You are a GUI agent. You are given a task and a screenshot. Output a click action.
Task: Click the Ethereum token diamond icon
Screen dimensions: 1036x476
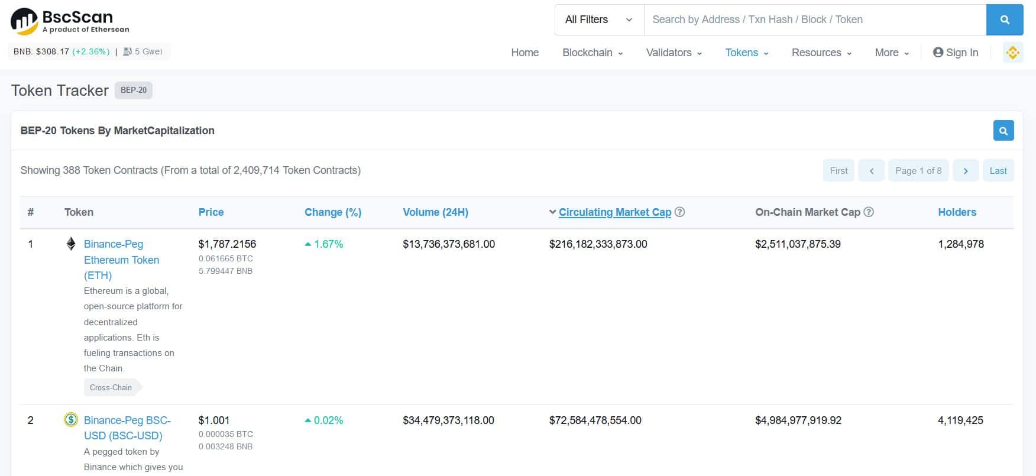point(71,244)
